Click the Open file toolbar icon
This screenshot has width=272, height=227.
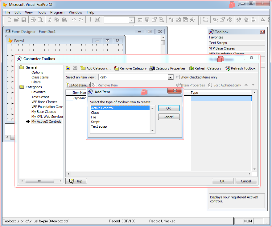pyautogui.click(x=16, y=20)
